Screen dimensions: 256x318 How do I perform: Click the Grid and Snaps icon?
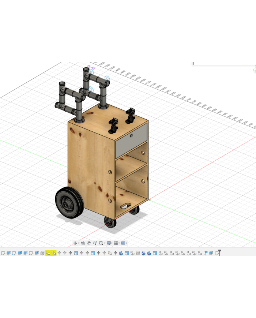[x=116, y=243]
